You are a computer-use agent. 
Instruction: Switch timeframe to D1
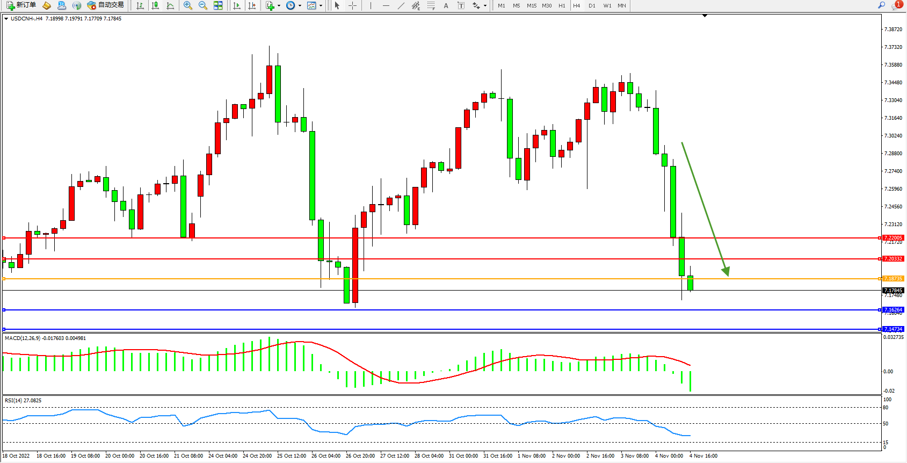592,5
